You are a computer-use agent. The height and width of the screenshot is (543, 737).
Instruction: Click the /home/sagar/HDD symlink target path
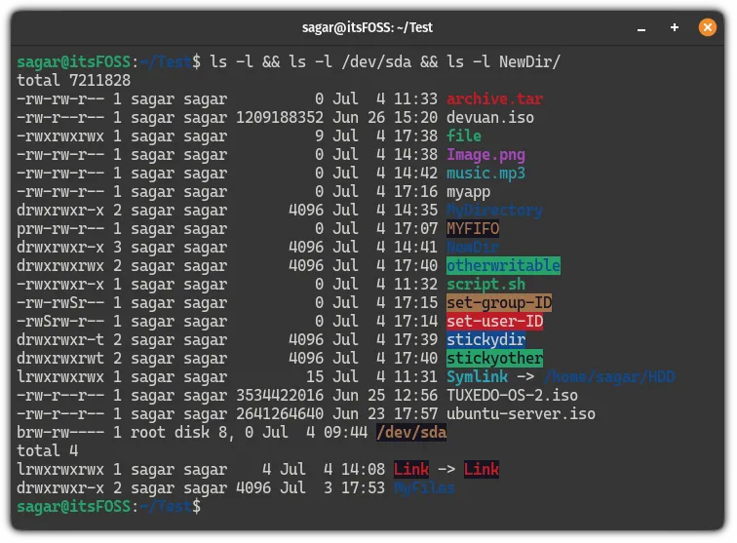[x=609, y=376]
